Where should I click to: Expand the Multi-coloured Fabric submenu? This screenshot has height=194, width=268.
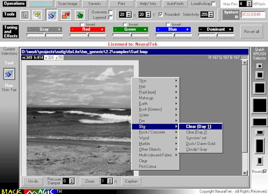click(156, 155)
